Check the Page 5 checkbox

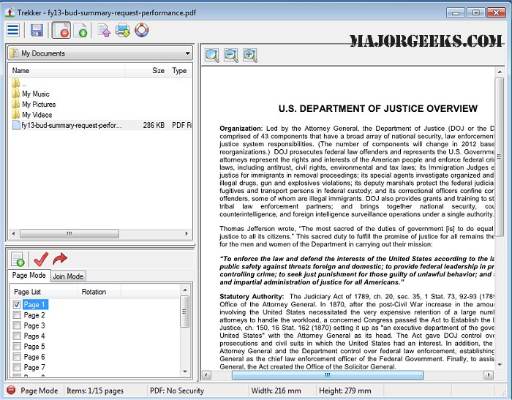(x=17, y=347)
